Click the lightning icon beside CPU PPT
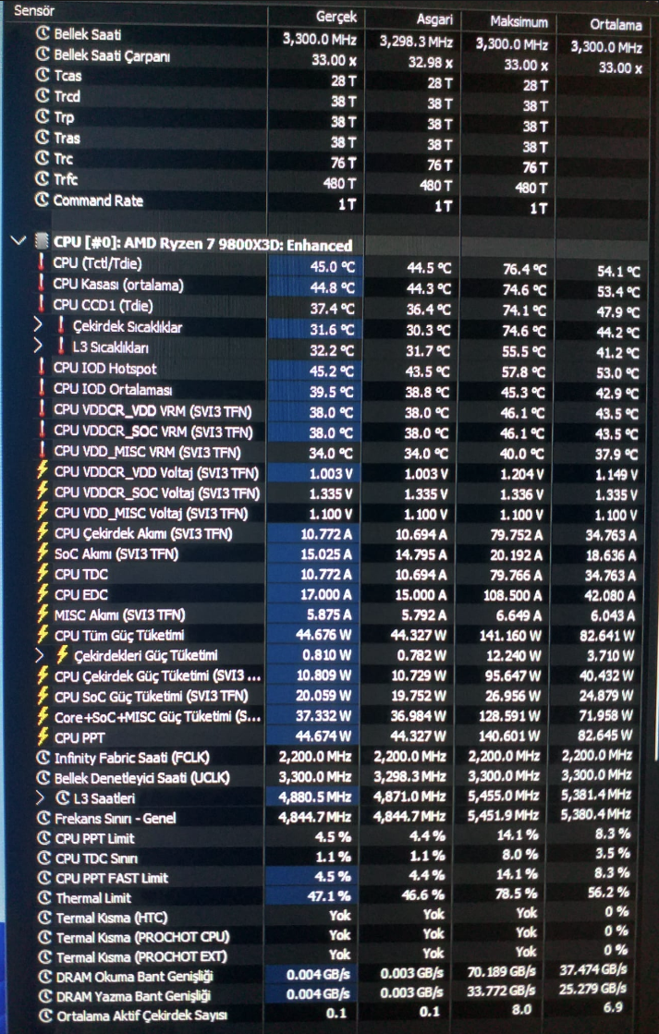The height and width of the screenshot is (1034, 659). click(43, 737)
